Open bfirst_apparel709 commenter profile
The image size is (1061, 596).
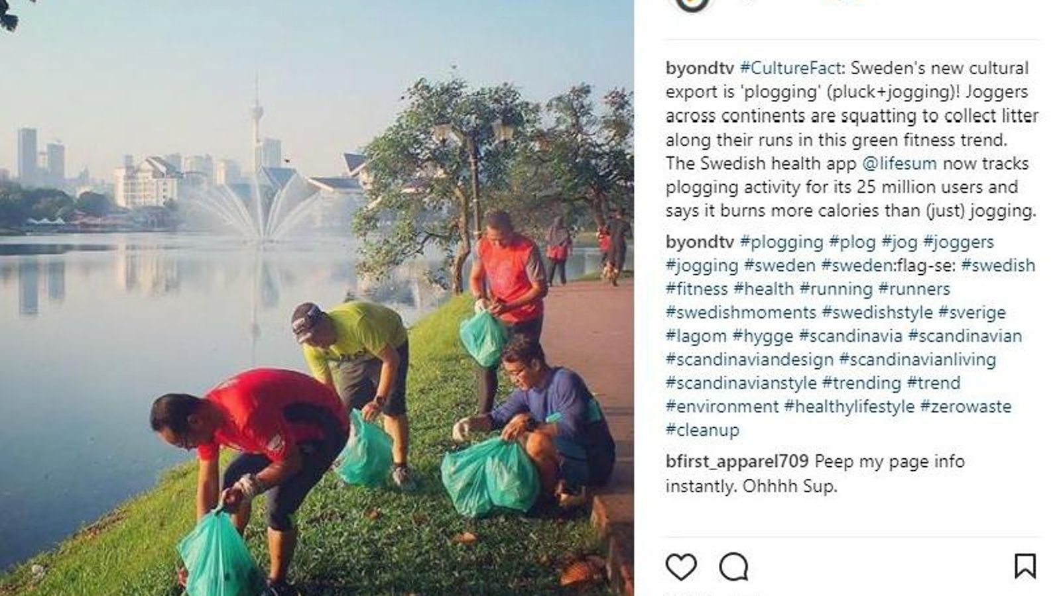pos(737,462)
